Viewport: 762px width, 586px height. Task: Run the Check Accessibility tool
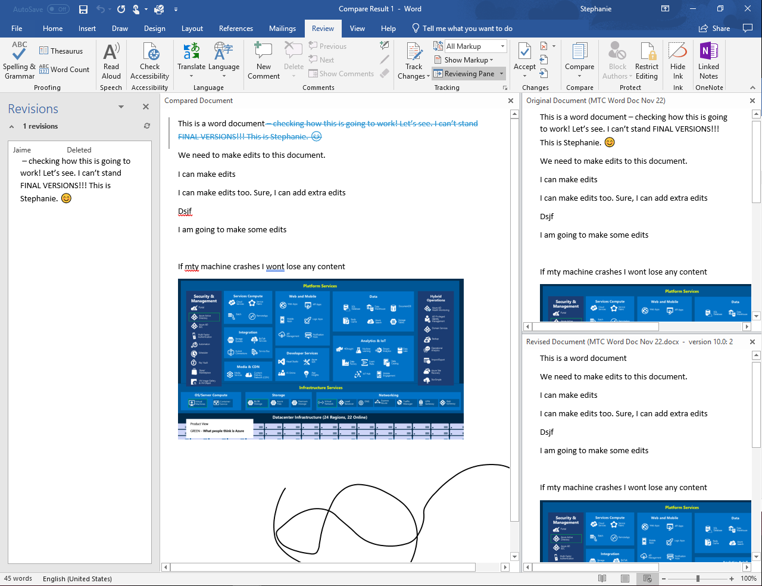(149, 60)
